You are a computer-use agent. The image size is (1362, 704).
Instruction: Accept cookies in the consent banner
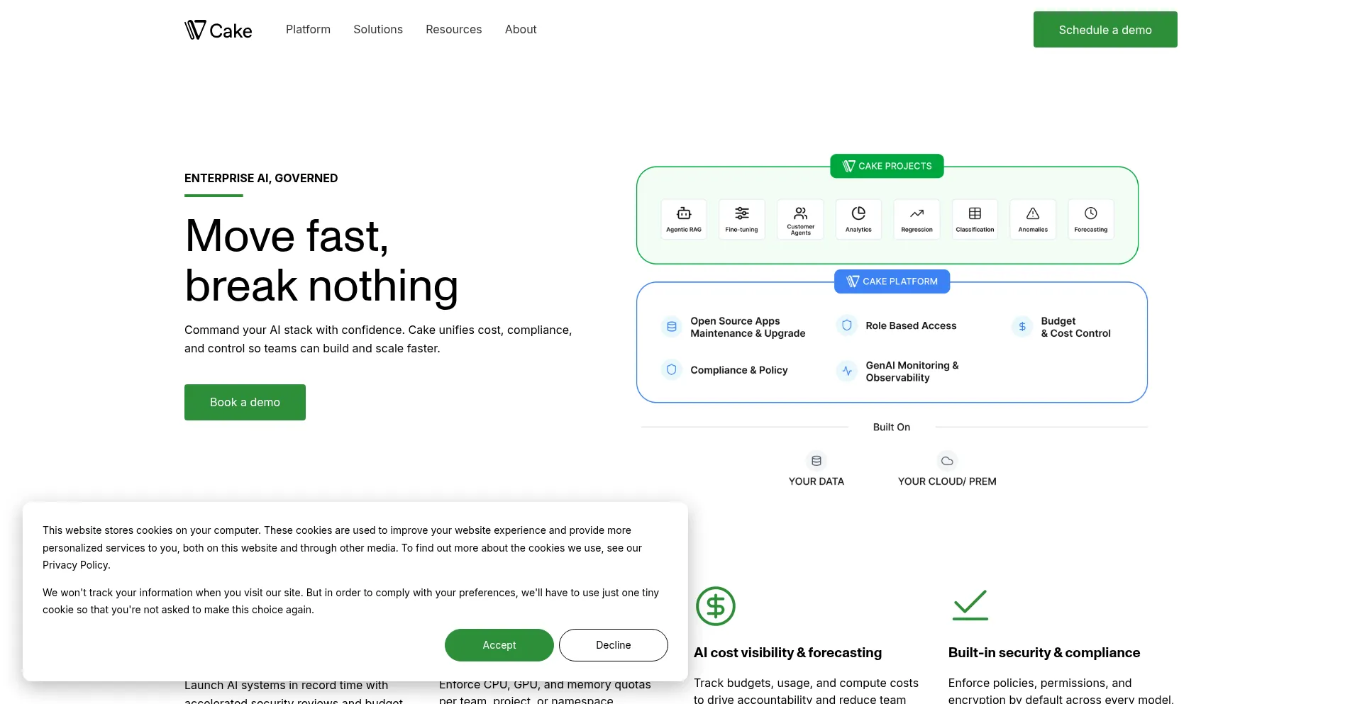(x=499, y=645)
